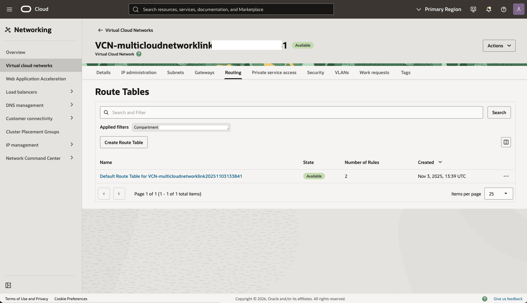Open the Items per page dropdown
Viewport: 527px width, 303px height.
tap(498, 193)
